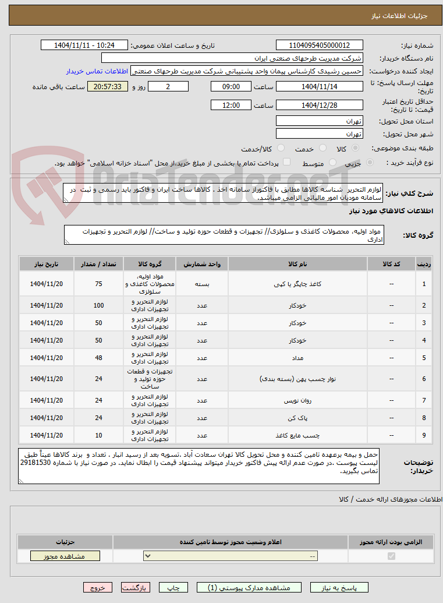Click the اعلام وضعیت مجوز توسط تامین کننده header
Viewport: 443px width, 603px height.
coord(231,542)
